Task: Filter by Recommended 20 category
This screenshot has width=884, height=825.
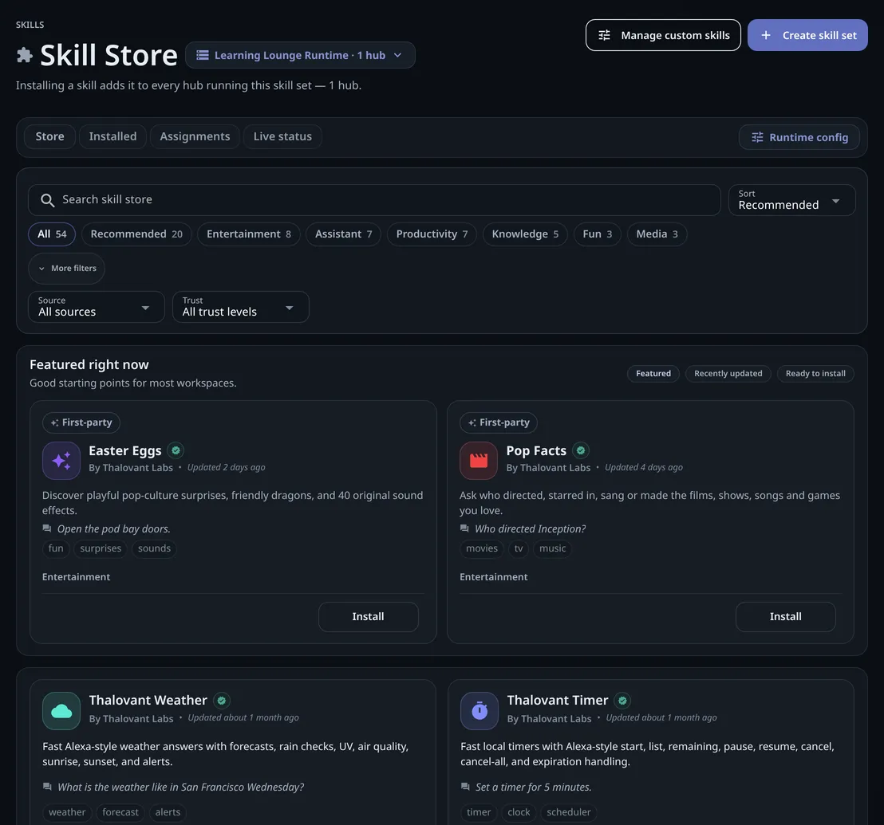Action: 136,234
